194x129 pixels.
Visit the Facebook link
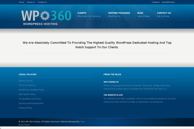pyautogui.click(x=156, y=2)
